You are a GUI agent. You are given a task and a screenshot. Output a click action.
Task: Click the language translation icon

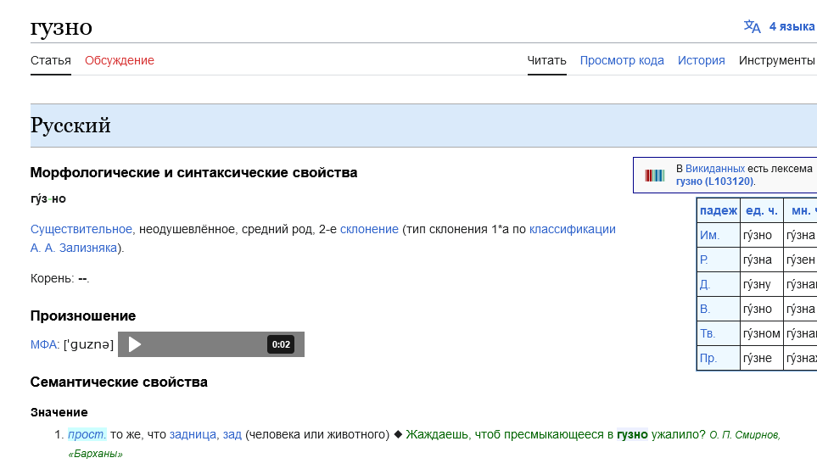pos(752,26)
